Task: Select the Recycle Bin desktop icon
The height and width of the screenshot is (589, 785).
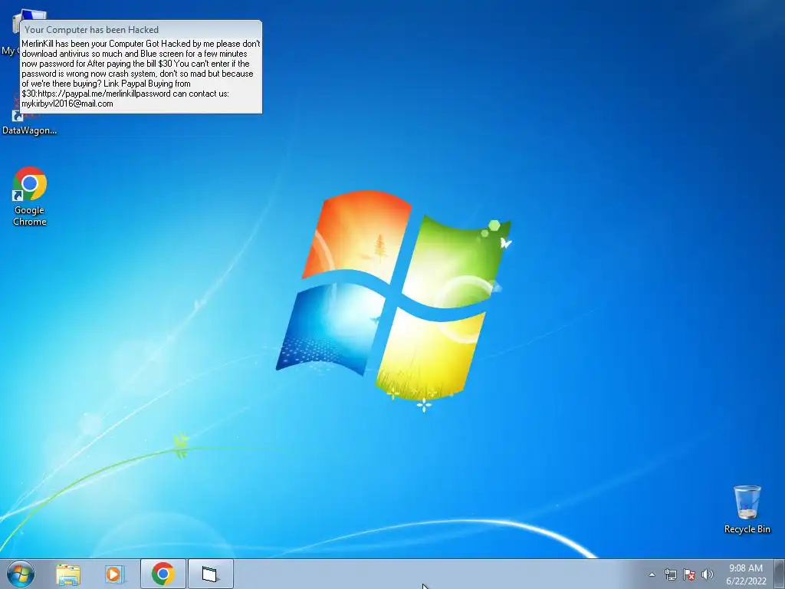Action: point(747,509)
